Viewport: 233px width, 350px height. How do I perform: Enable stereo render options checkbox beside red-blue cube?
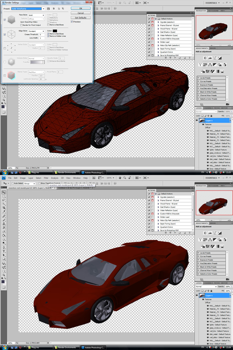click(x=5, y=75)
